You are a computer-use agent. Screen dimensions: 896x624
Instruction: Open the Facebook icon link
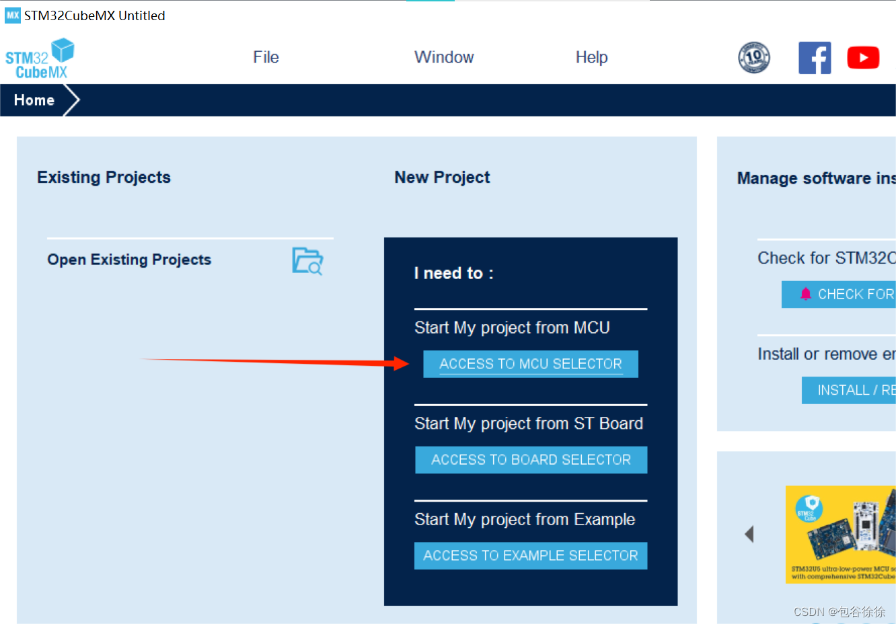coord(815,58)
